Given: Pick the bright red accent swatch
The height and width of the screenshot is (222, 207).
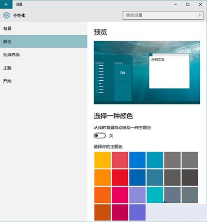Looking at the screenshot, I should pos(120,177).
